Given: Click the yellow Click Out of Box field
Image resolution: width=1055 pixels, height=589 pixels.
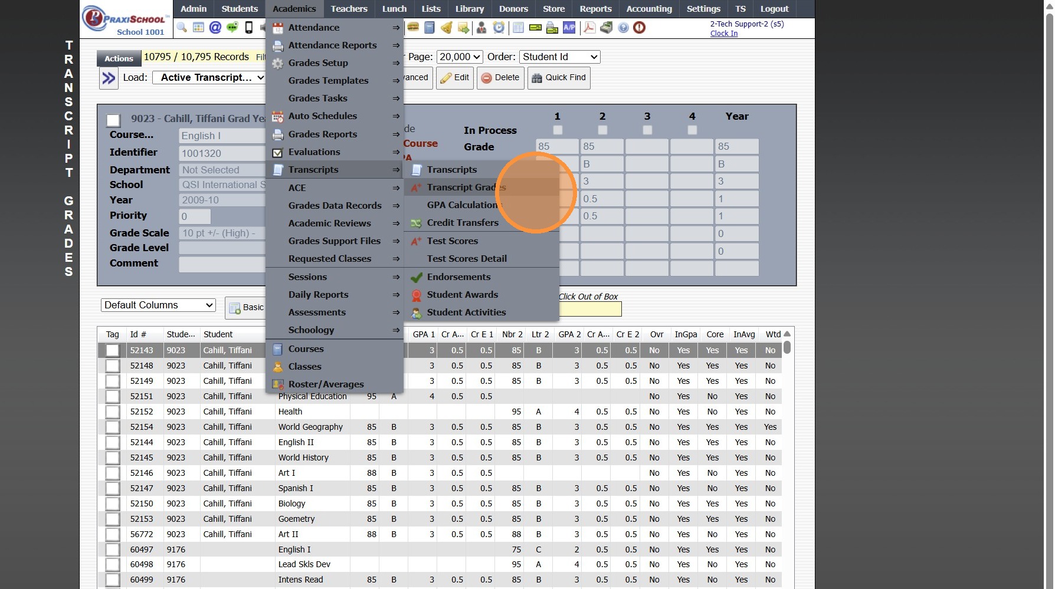Looking at the screenshot, I should 589,309.
